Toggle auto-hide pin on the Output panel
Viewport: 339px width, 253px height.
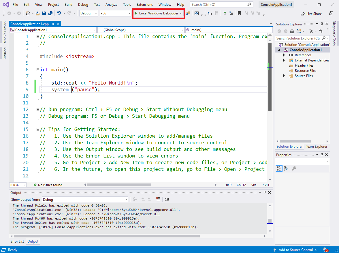[265, 192]
